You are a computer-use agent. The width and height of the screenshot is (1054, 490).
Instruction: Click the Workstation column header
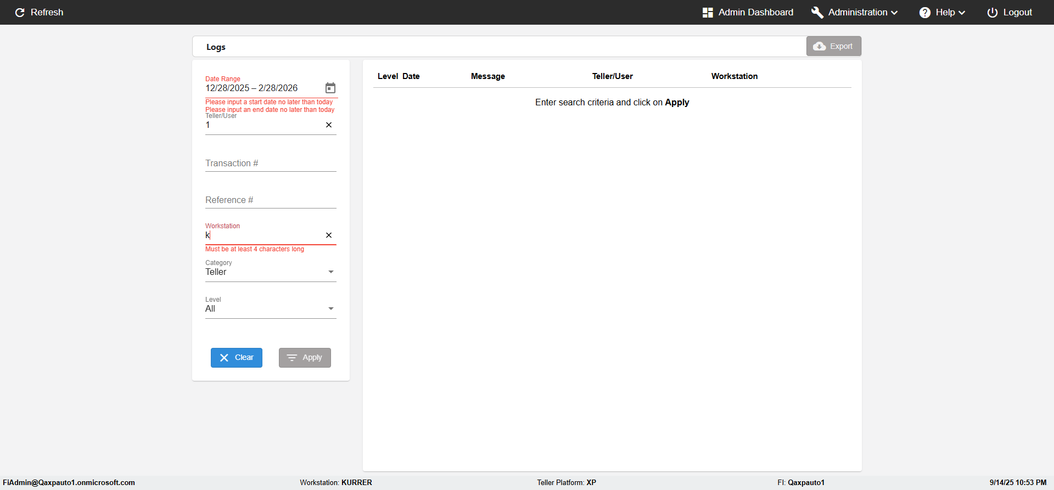[x=735, y=76]
